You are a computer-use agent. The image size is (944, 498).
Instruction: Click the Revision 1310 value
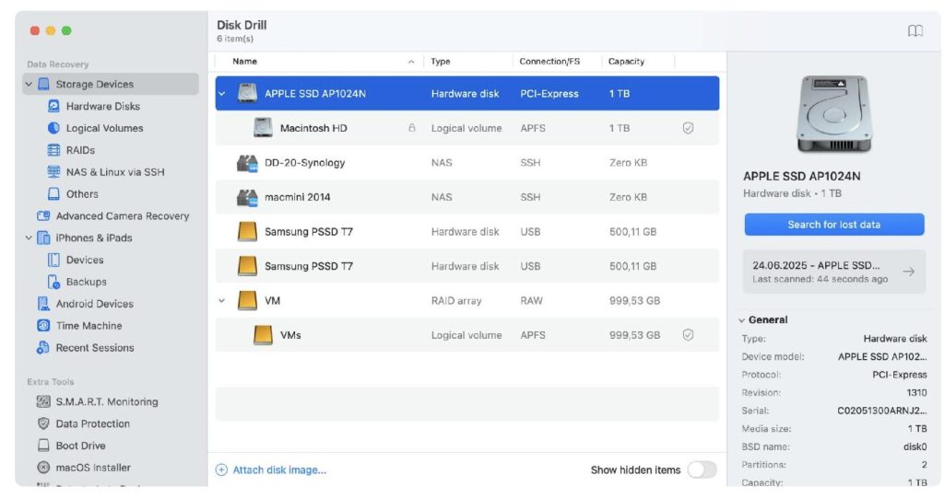916,392
